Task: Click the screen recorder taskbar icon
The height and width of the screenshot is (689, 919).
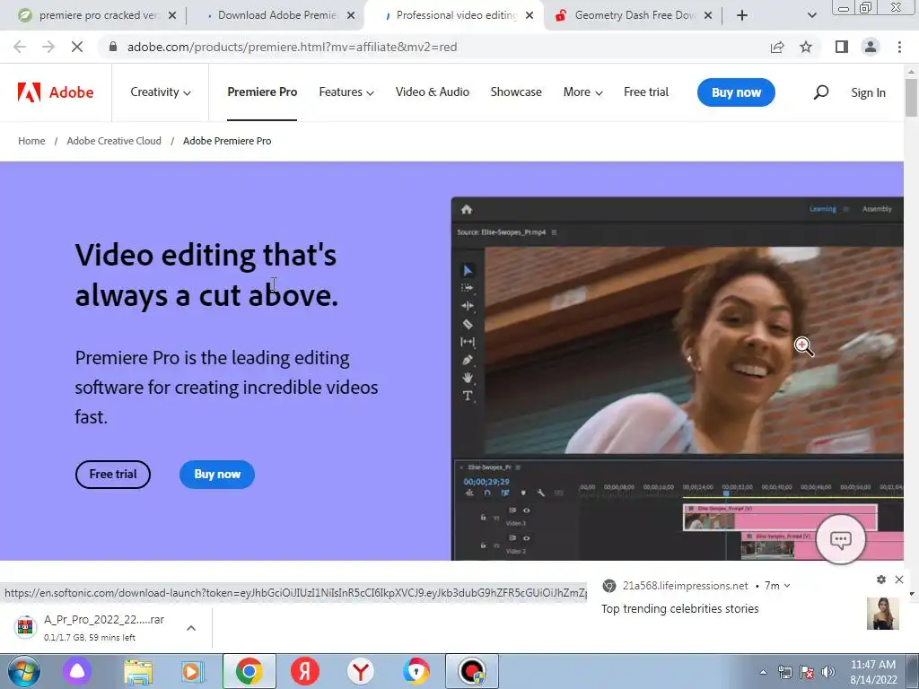Action: click(x=472, y=671)
